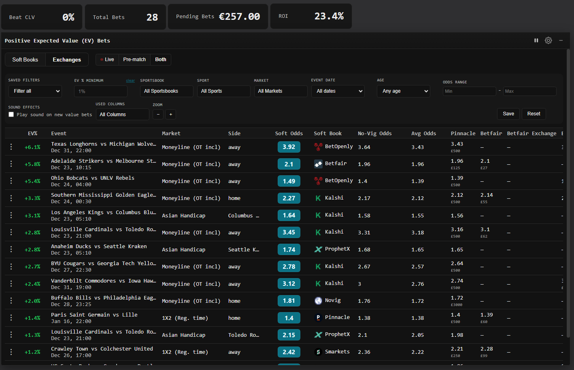Image resolution: width=574 pixels, height=370 pixels.
Task: Open the Saved Filters dropdown
Action: [x=35, y=91]
